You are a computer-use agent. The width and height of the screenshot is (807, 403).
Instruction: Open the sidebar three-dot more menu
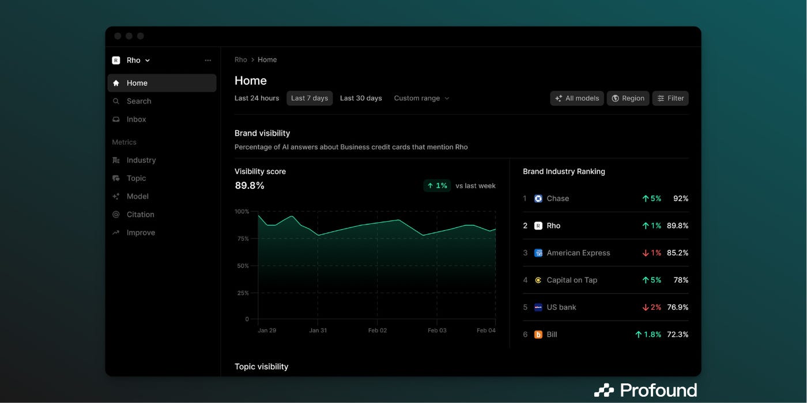click(x=208, y=60)
